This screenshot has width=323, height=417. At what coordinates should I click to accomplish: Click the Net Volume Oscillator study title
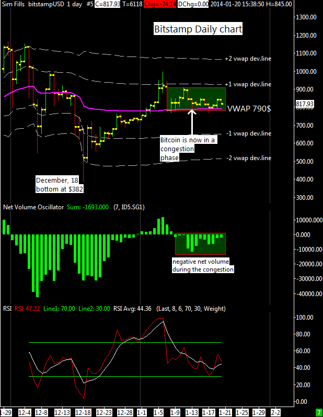point(33,207)
